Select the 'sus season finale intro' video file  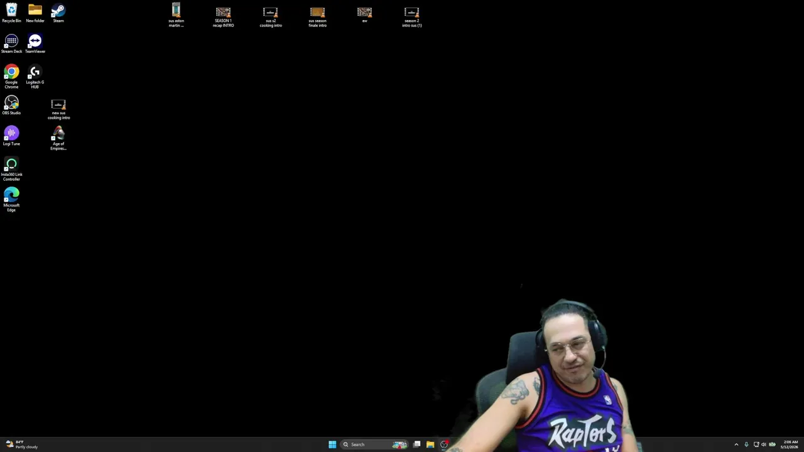(317, 17)
